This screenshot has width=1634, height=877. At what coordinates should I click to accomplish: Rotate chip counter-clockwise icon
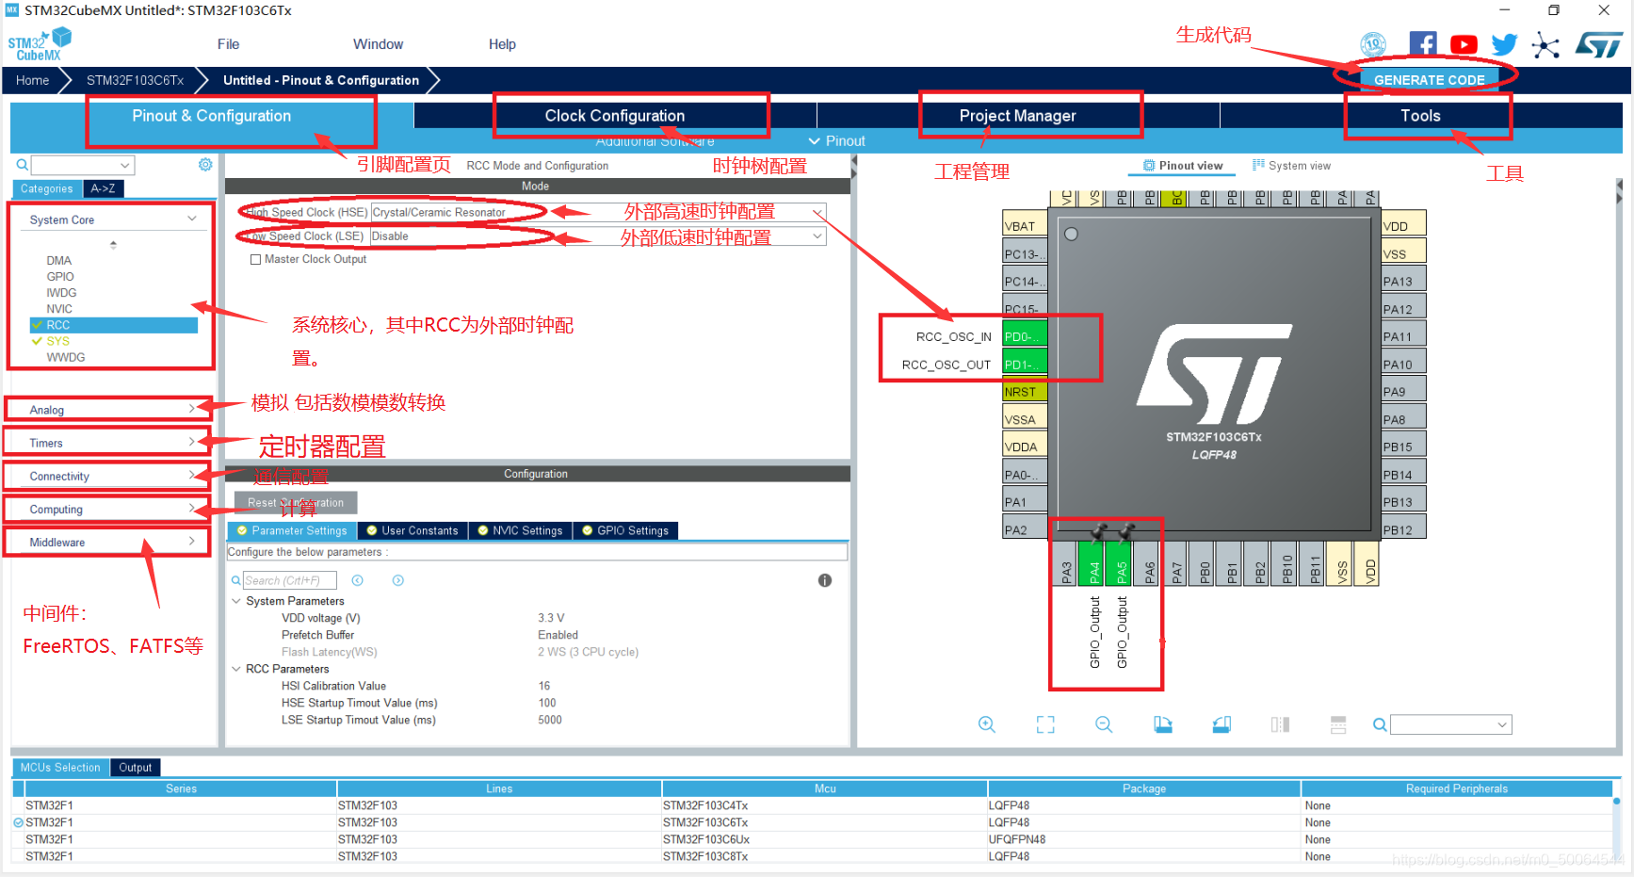(1221, 724)
